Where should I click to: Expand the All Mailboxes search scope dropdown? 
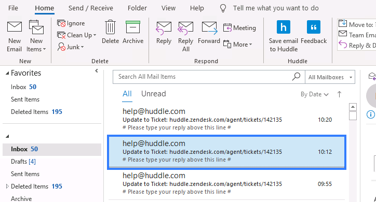[330, 77]
